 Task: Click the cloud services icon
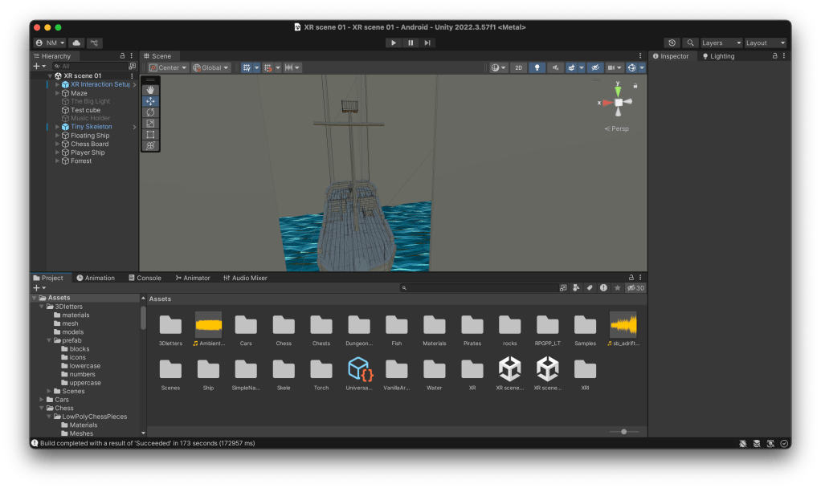click(77, 43)
